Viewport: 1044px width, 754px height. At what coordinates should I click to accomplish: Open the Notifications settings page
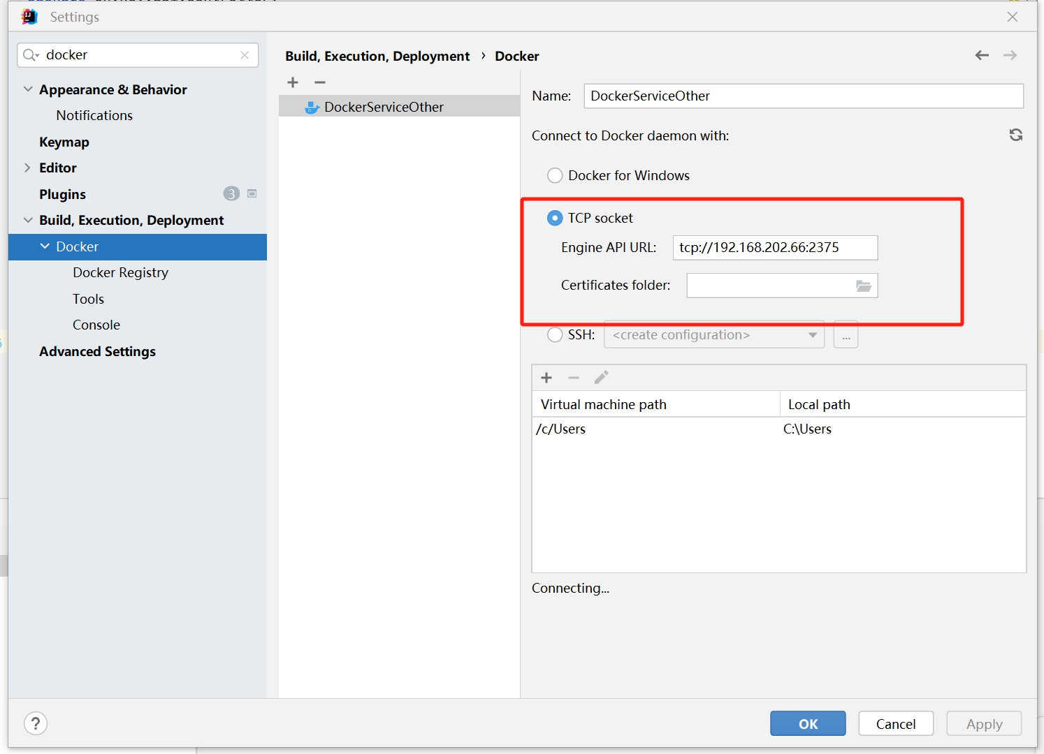click(x=94, y=115)
